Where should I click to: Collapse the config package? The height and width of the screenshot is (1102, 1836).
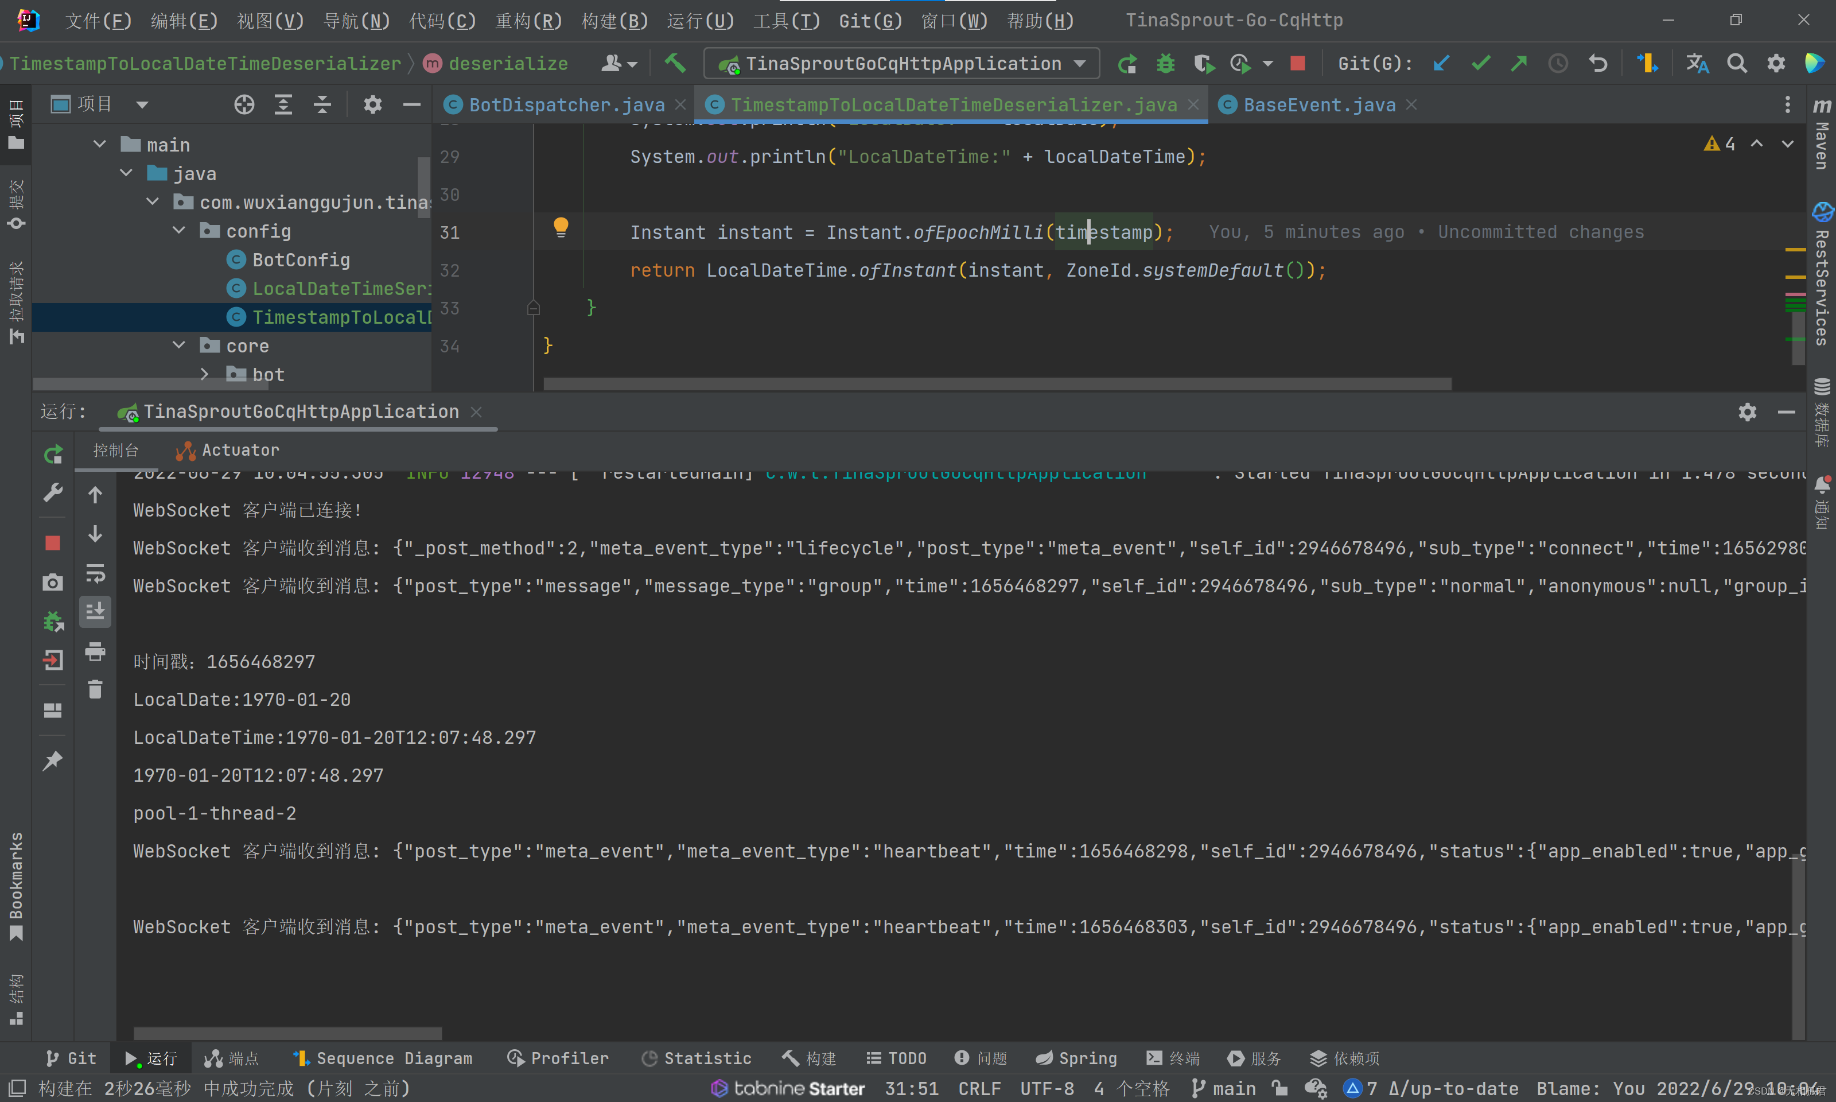tap(179, 231)
